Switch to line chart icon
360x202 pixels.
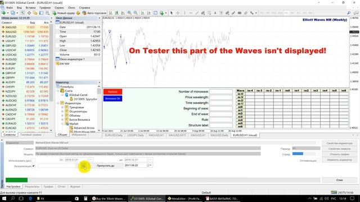pos(123,13)
